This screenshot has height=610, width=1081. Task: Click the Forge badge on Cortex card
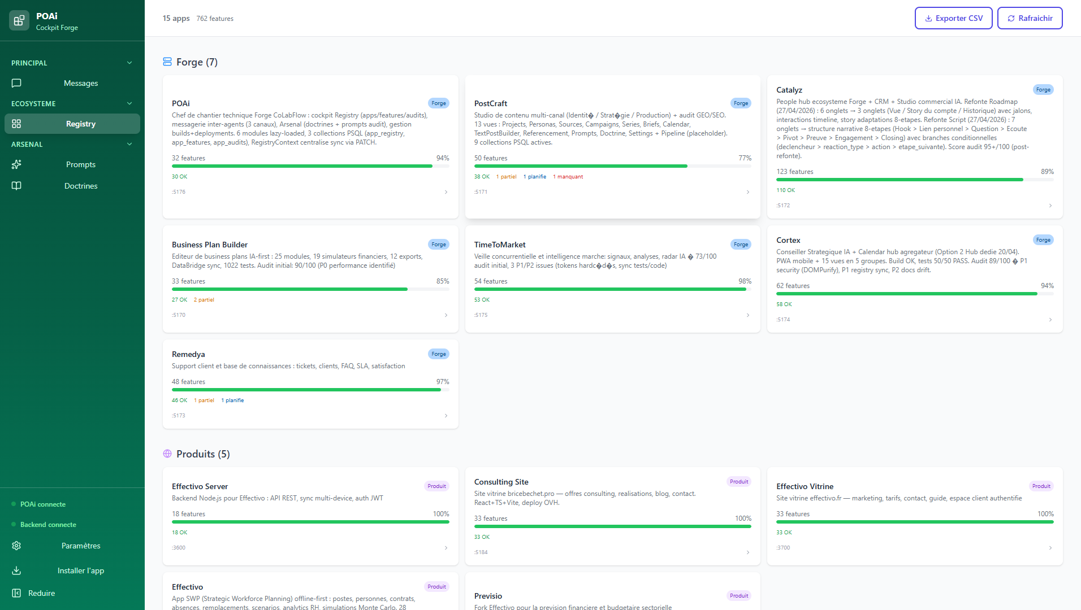1043,240
